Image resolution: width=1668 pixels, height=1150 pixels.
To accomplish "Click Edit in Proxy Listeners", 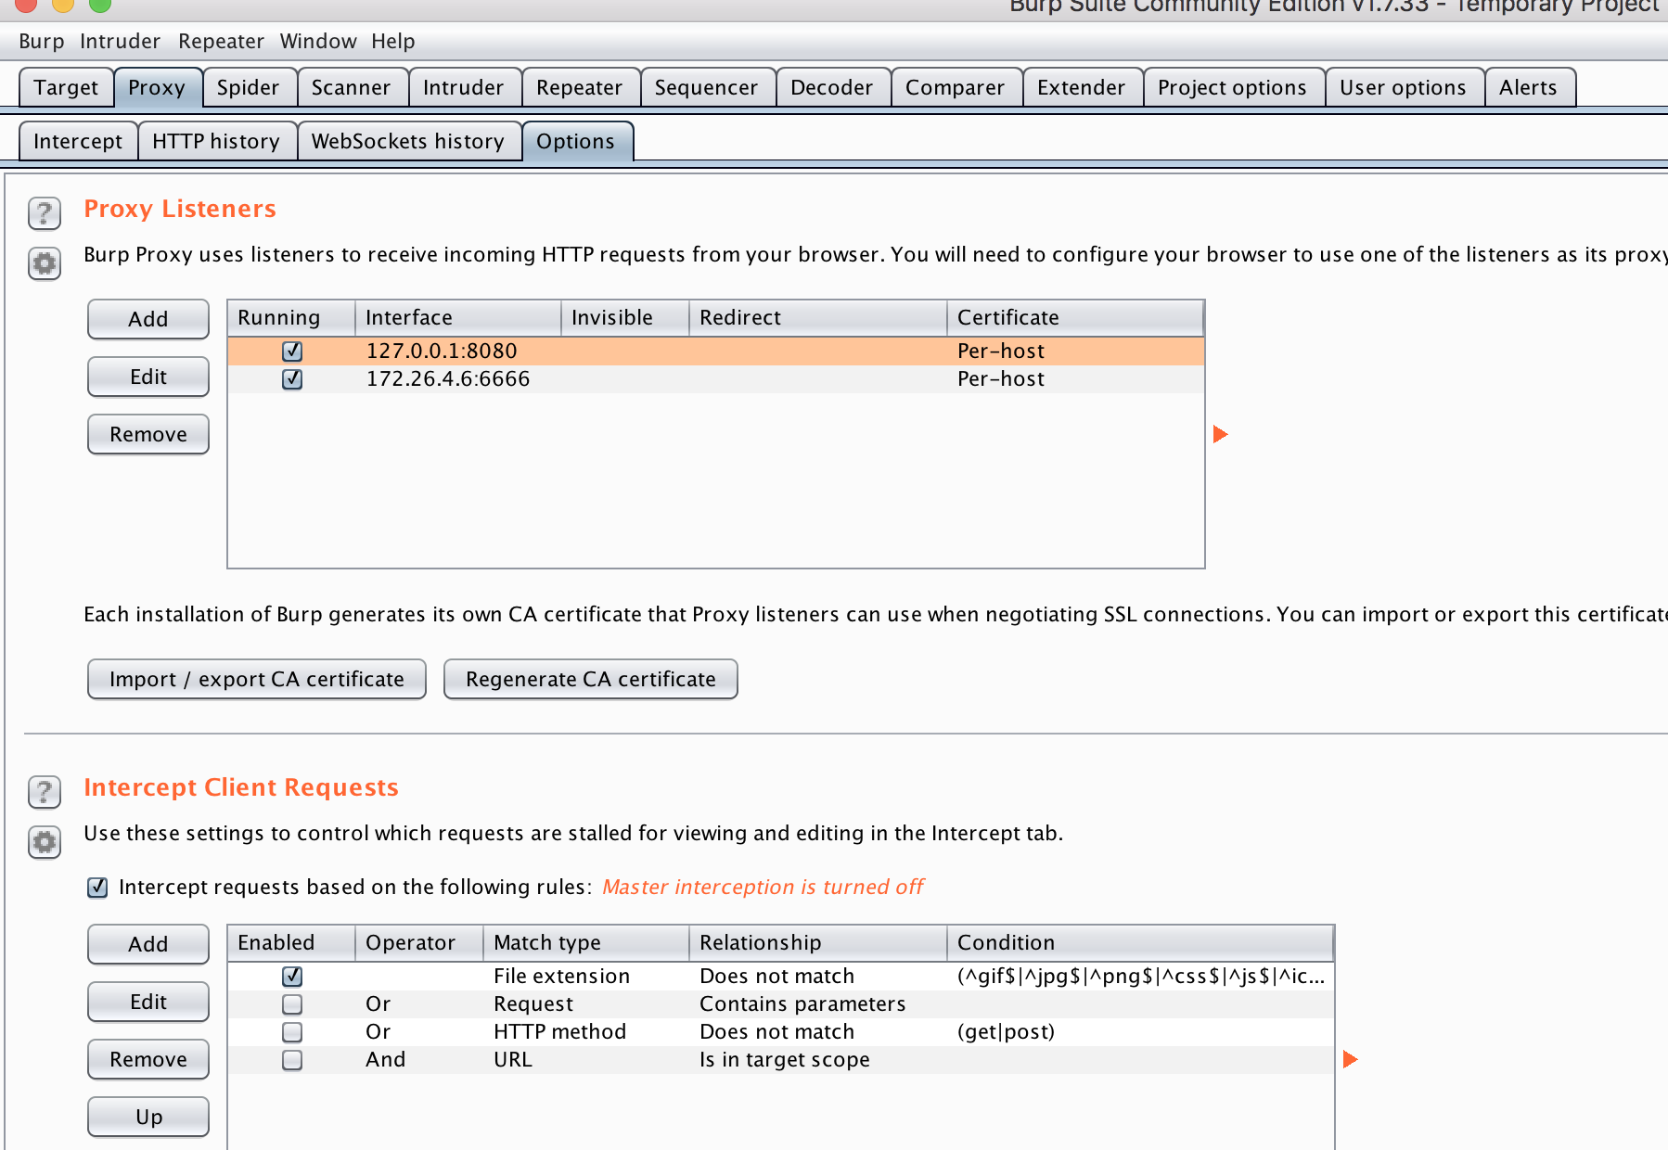I will tap(148, 377).
